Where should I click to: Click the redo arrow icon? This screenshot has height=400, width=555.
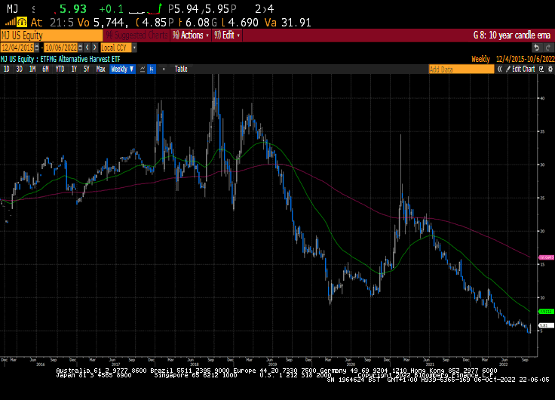pyautogui.click(x=548, y=48)
